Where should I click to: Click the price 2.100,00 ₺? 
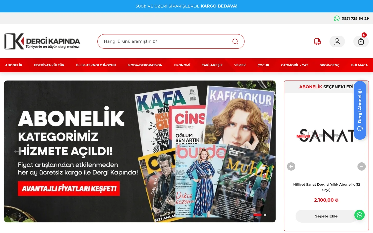326,200
